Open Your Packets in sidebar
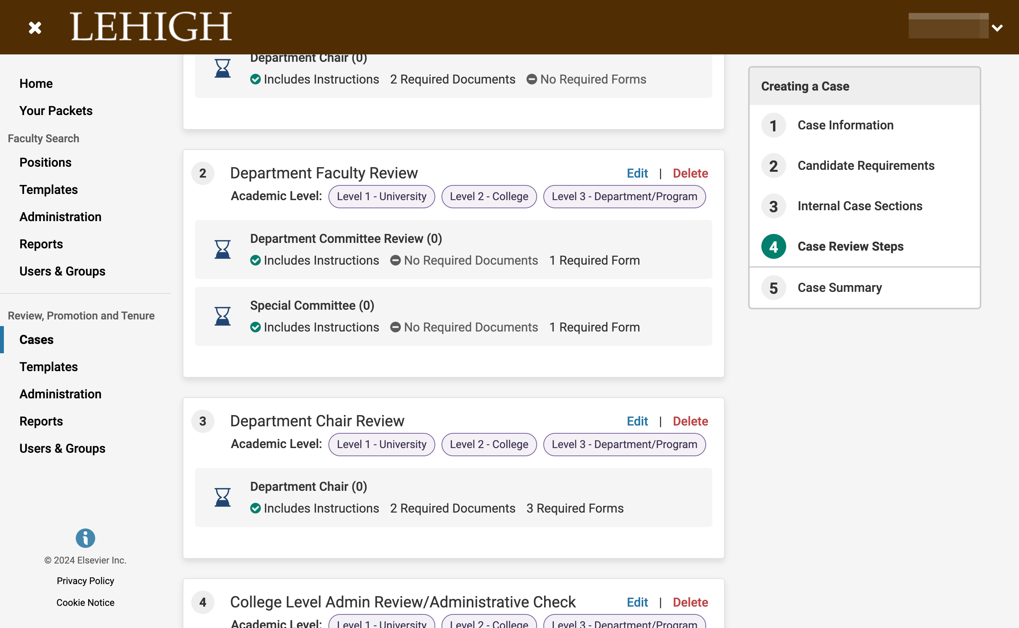The height and width of the screenshot is (628, 1019). (x=56, y=110)
